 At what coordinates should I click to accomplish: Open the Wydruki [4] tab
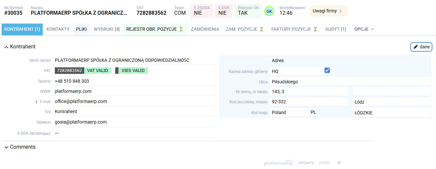click(x=106, y=29)
